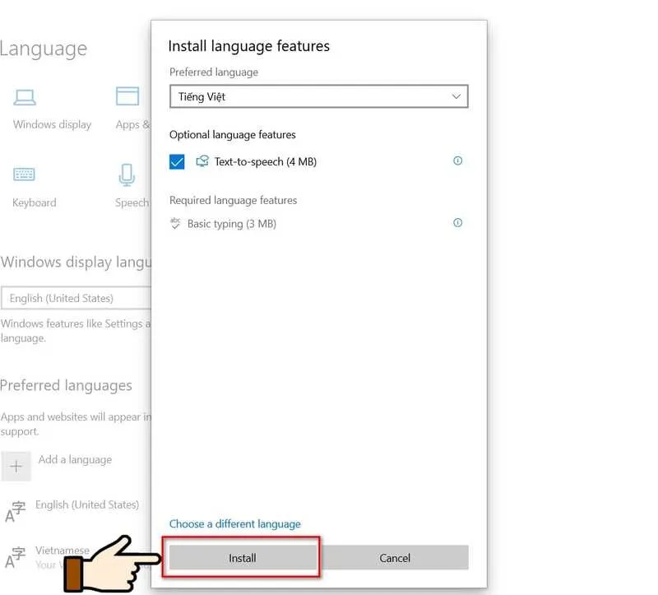This screenshot has width=658, height=595.
Task: Click the Cancel button
Action: (x=395, y=558)
